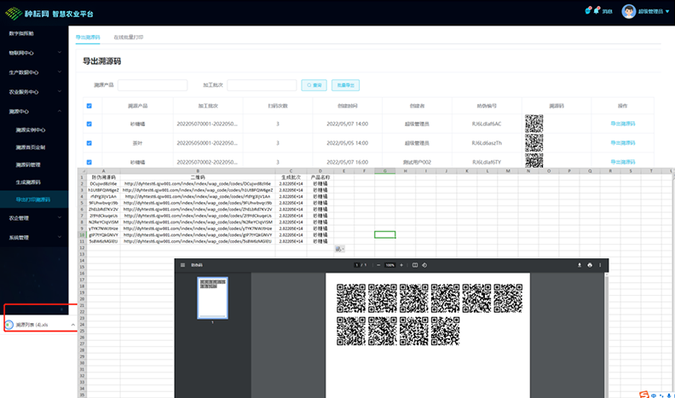
Task: Click the downloaded xls file icon
Action: pyautogui.click(x=9, y=325)
